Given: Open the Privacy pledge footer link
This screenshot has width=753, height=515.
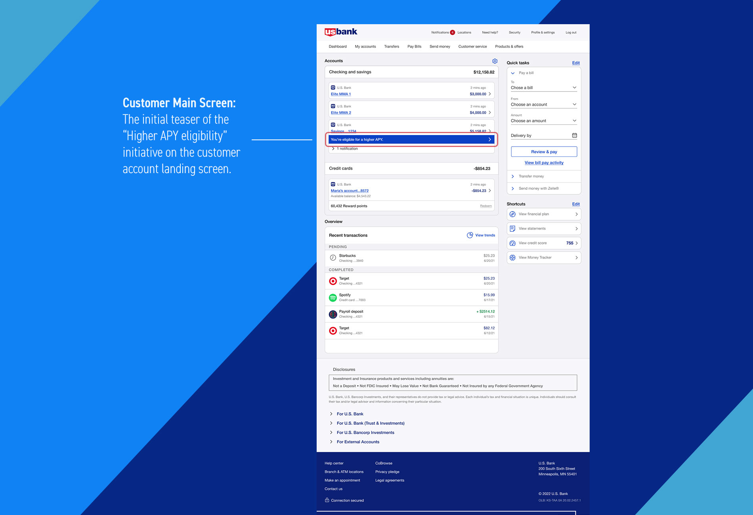Looking at the screenshot, I should (387, 472).
